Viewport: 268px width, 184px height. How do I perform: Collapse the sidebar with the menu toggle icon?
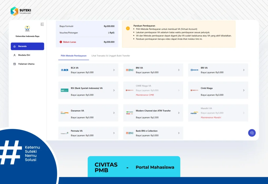42,24
